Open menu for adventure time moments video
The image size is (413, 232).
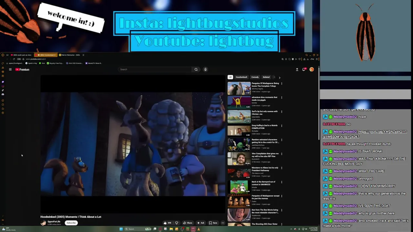pyautogui.click(x=282, y=98)
